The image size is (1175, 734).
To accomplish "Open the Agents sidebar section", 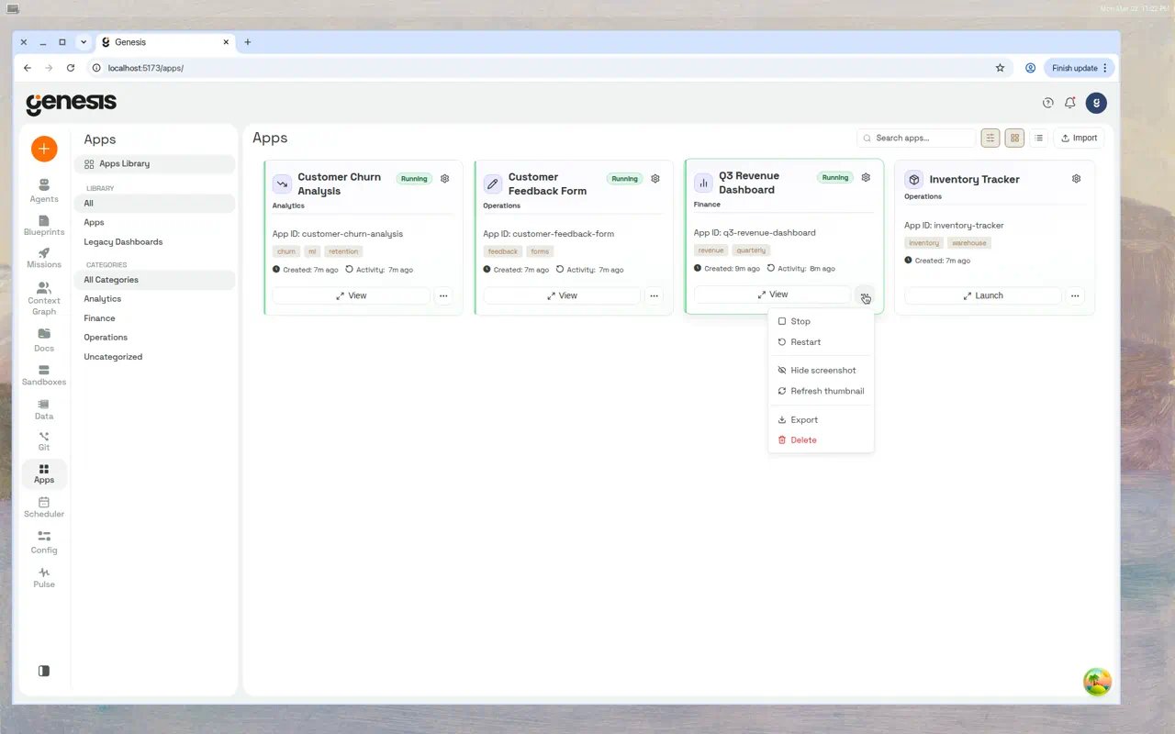I will pos(44,191).
